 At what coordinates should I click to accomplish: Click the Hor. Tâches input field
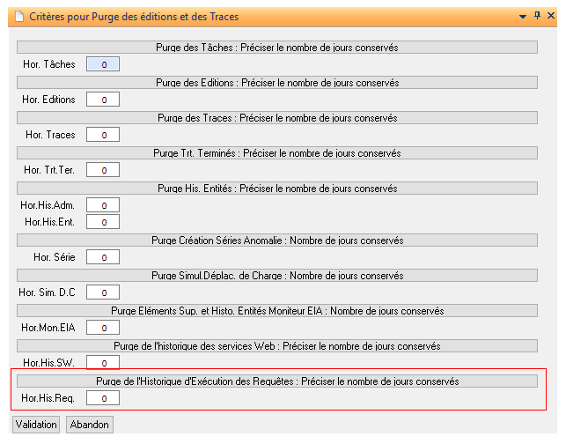click(103, 64)
